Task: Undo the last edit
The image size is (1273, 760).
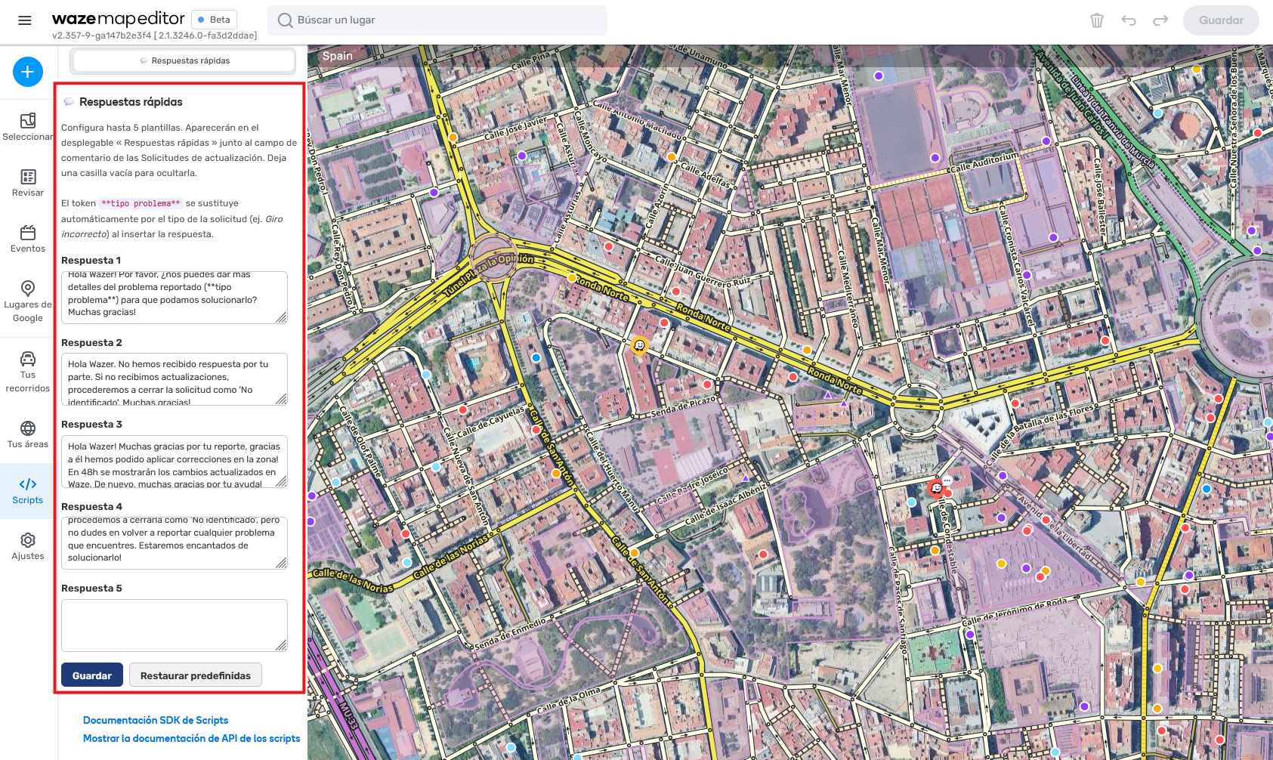Action: tap(1129, 20)
